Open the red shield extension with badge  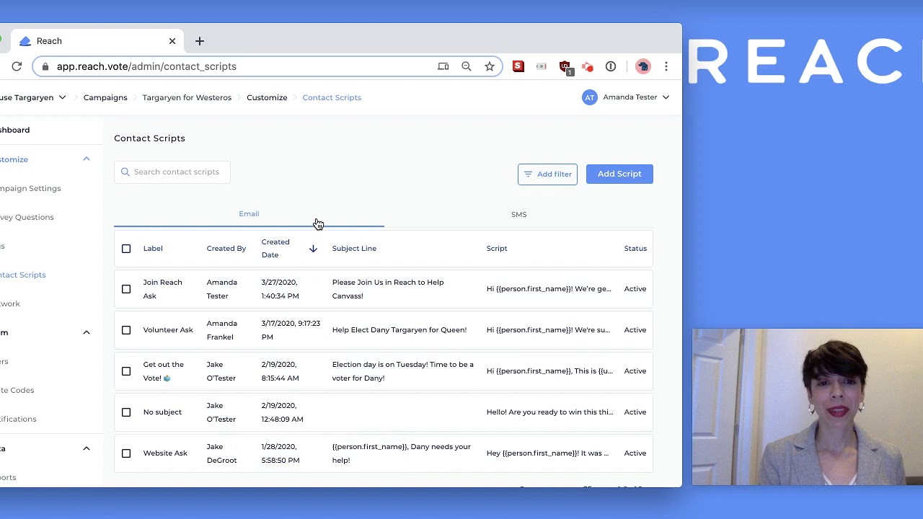(565, 67)
